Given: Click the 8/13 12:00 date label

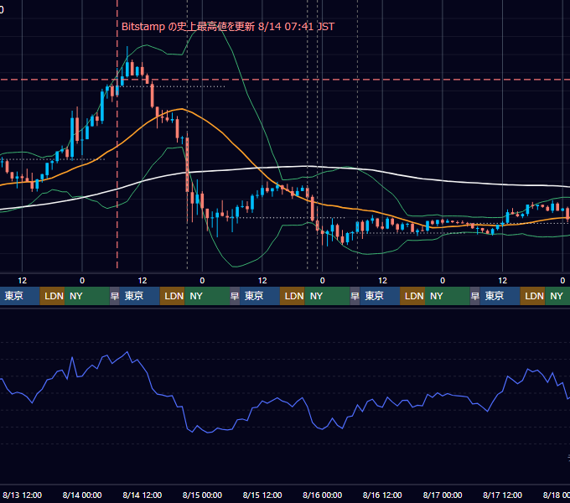Looking at the screenshot, I should point(22,495).
